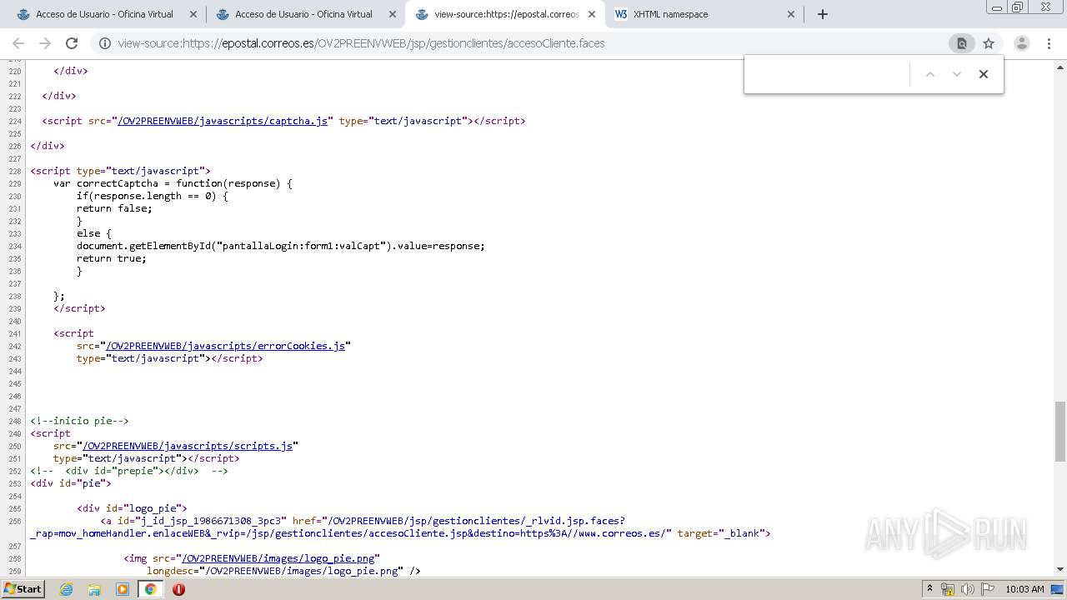Image resolution: width=1067 pixels, height=600 pixels.
Task: Open the Chrome three-dot menu
Action: (1049, 43)
